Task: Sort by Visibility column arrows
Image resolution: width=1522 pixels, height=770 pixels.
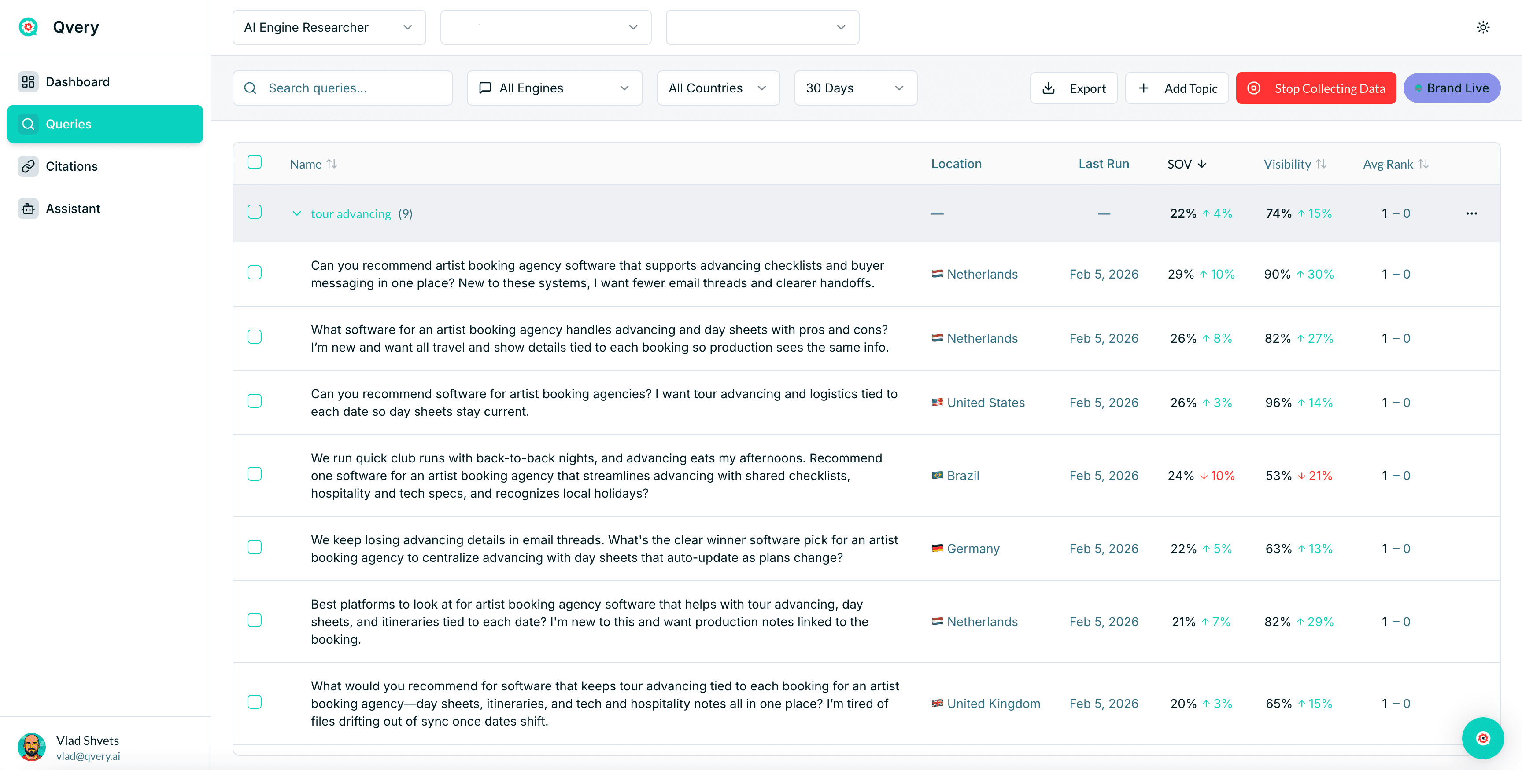Action: click(x=1322, y=164)
